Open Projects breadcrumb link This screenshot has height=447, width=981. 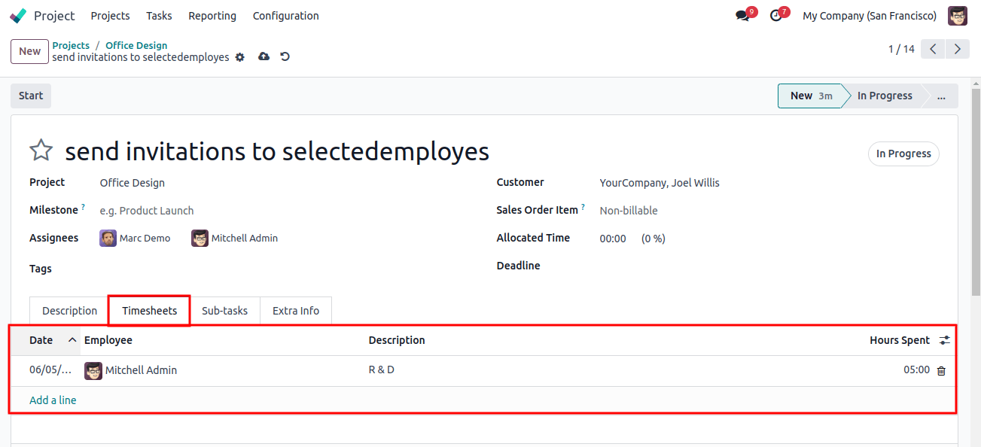coord(71,45)
